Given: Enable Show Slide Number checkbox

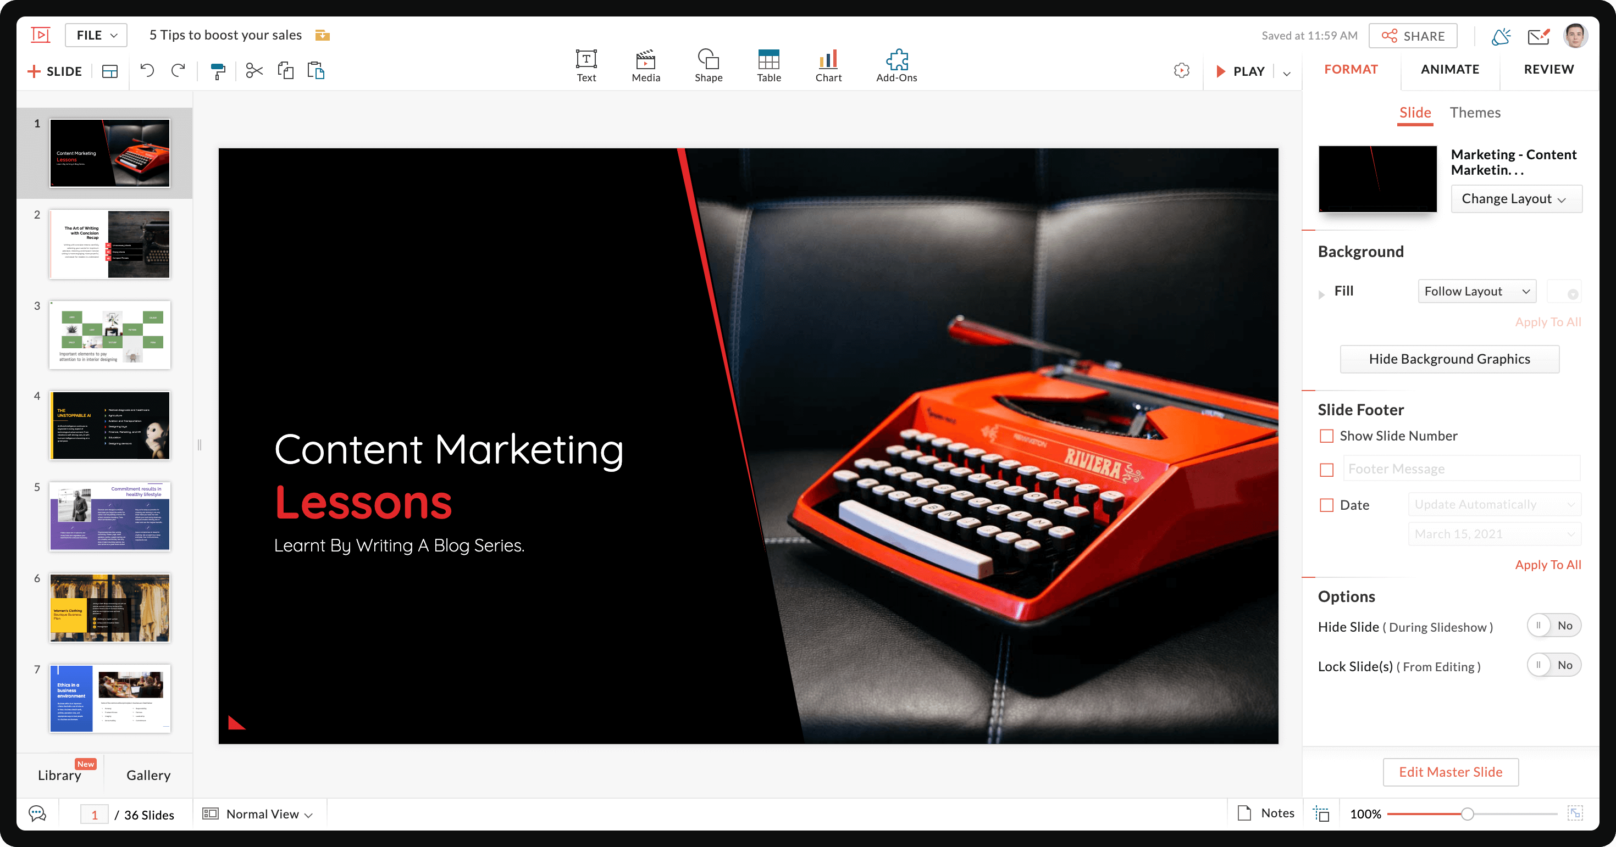Looking at the screenshot, I should (1327, 436).
